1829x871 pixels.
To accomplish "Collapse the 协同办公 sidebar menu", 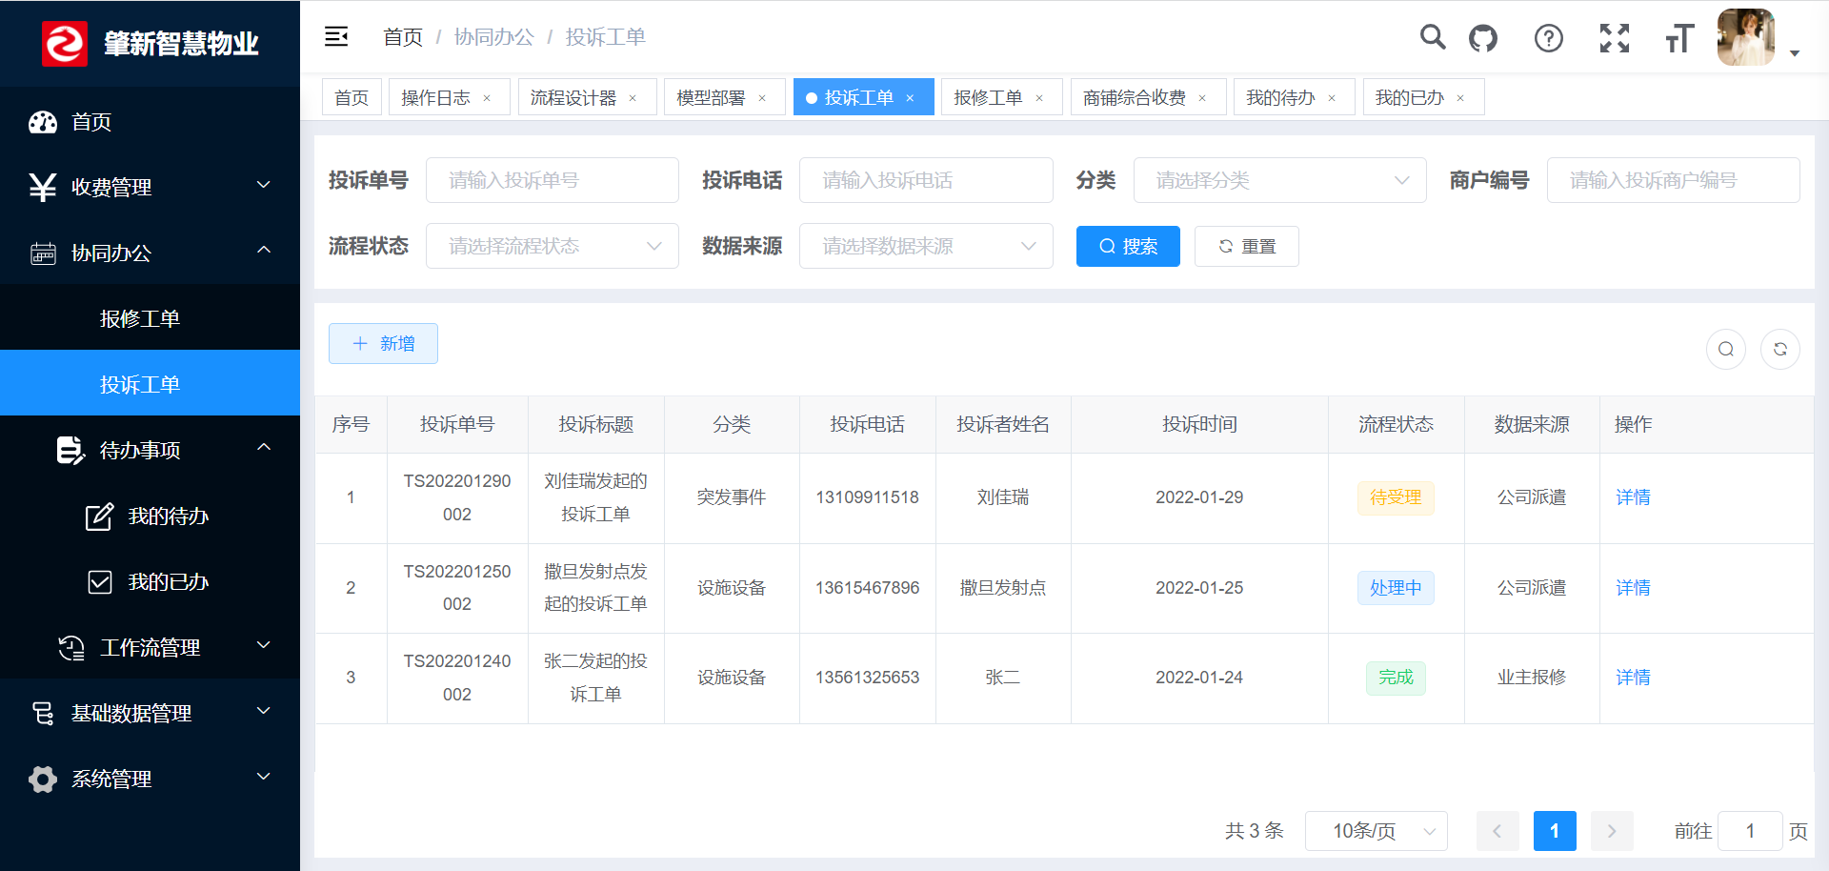I will point(150,253).
